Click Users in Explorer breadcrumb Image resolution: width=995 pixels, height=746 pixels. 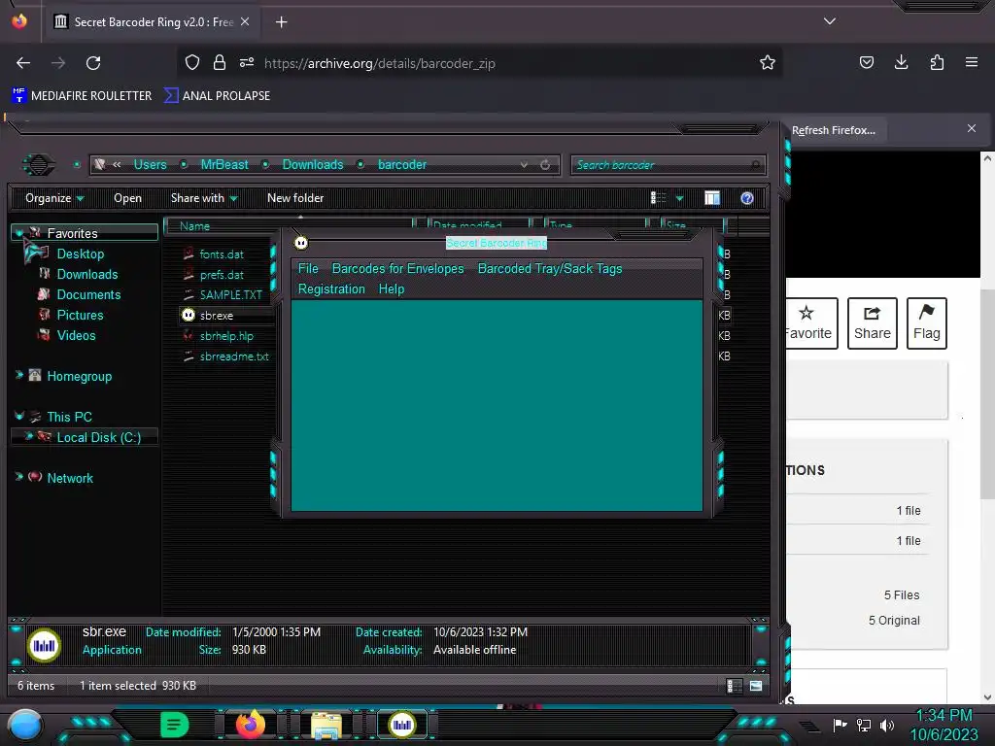[x=150, y=164]
